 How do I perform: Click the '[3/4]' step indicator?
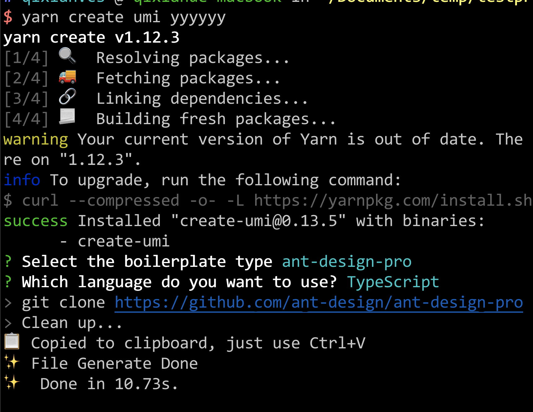coord(27,99)
